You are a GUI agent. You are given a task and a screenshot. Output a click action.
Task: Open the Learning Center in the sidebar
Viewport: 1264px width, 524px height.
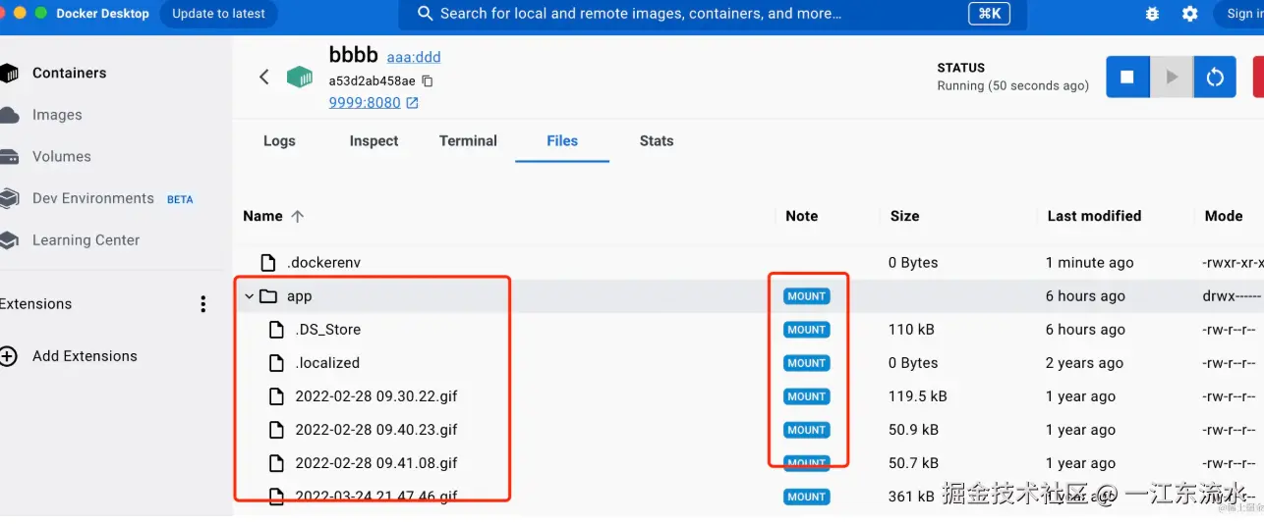[86, 239]
